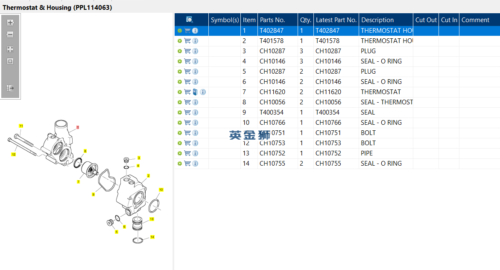Screen dimensions: 500x270
Task: Show info for item 14 CH10755
Action: [195, 164]
